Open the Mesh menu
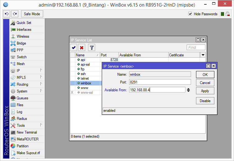The height and width of the screenshot is (161, 234). pyautogui.click(x=27, y=64)
